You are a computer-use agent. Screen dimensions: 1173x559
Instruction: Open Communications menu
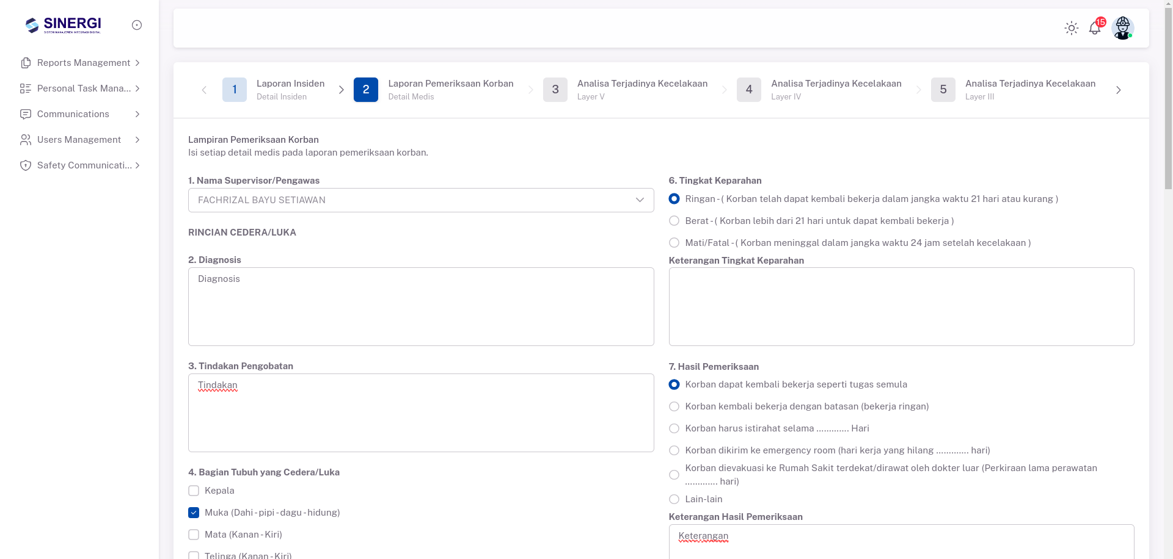click(80, 114)
